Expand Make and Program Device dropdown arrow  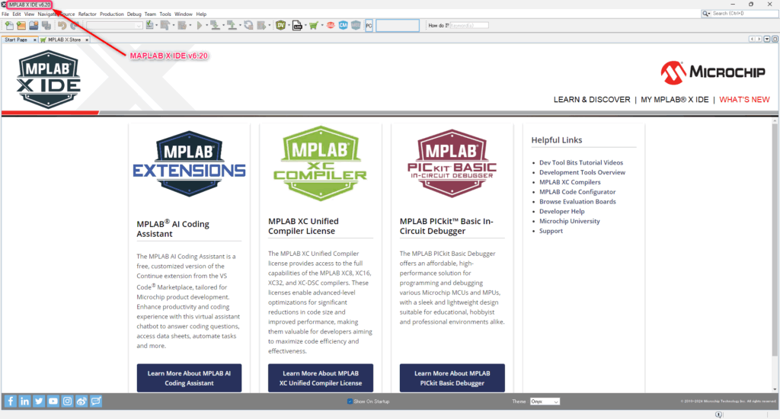223,25
